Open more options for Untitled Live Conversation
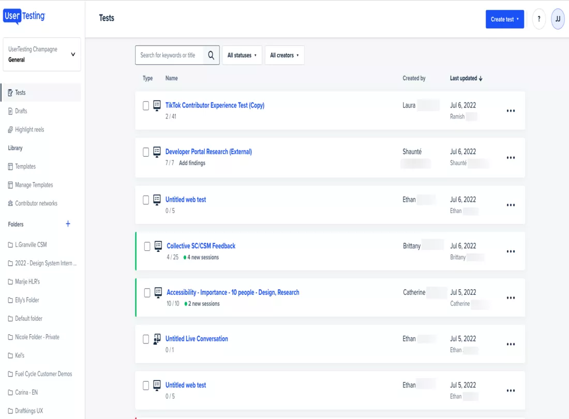The height and width of the screenshot is (419, 569). (511, 345)
